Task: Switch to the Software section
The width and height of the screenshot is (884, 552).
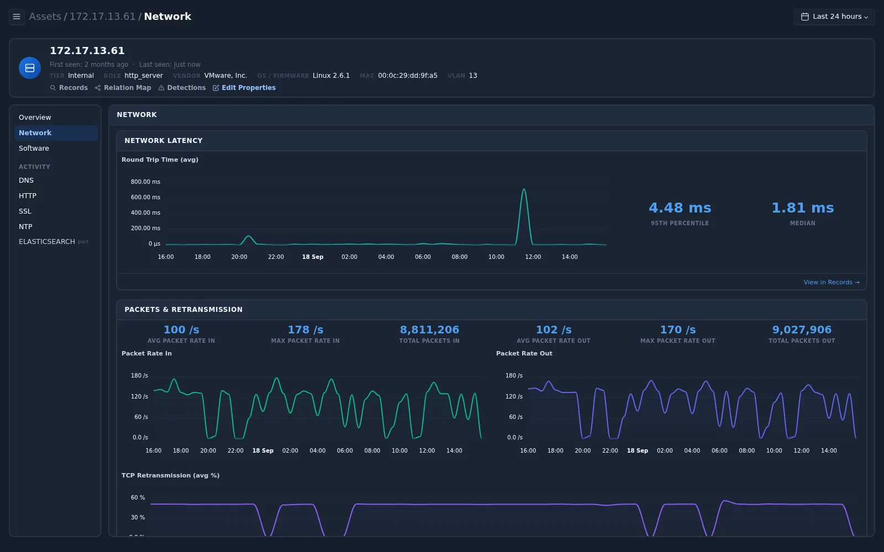Action: pyautogui.click(x=56, y=148)
